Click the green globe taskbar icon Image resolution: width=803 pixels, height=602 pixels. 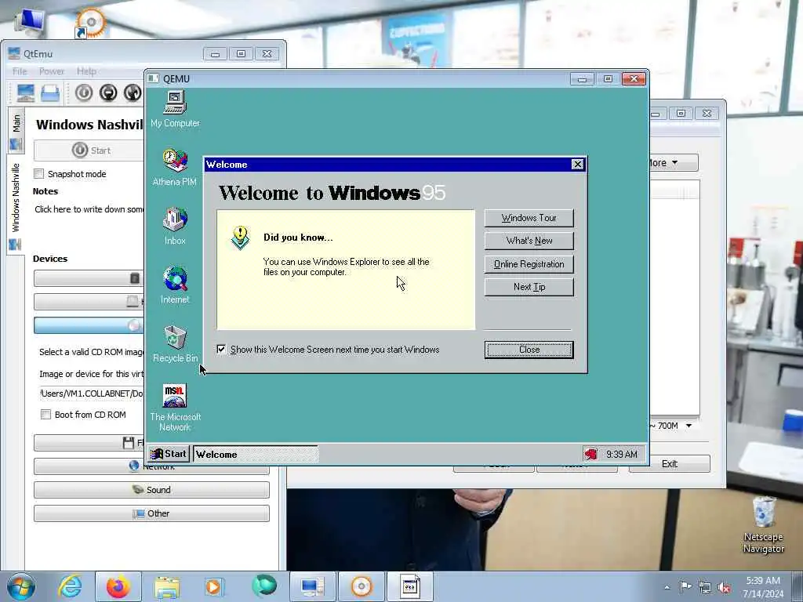point(263,586)
